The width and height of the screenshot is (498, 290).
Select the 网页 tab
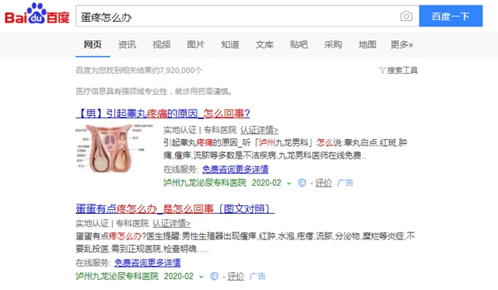(93, 45)
